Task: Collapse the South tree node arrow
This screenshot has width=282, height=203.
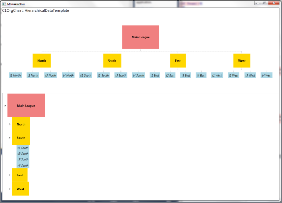Action: 10,138
